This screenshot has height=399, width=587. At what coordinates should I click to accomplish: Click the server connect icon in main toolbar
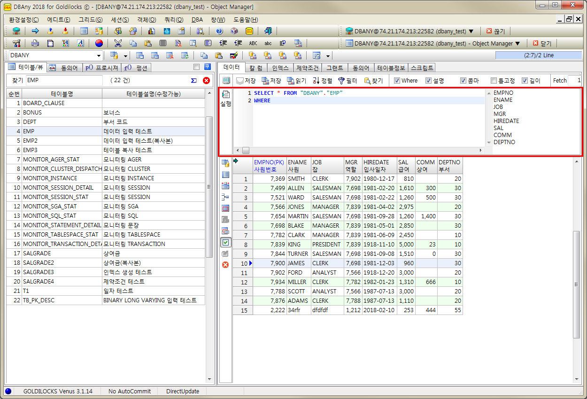[16, 31]
